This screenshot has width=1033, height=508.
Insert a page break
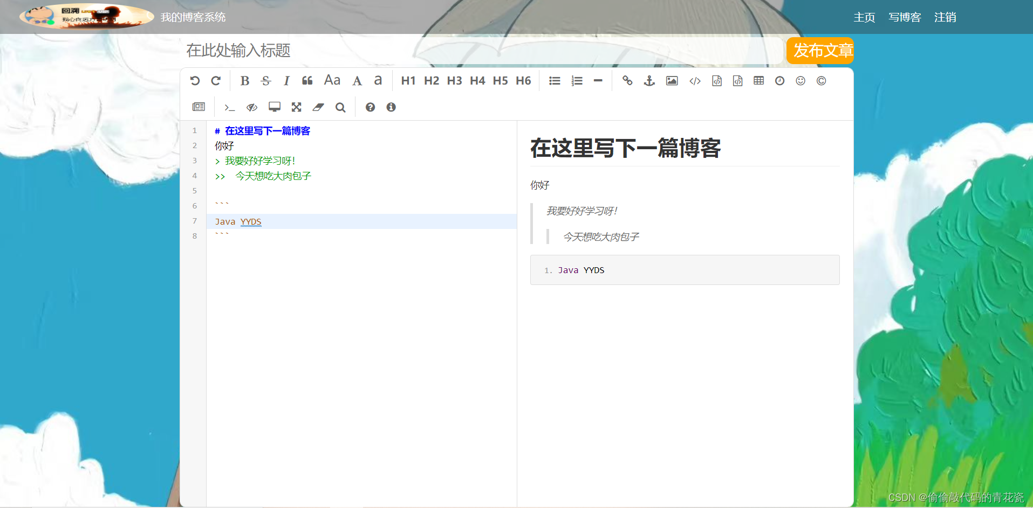199,107
